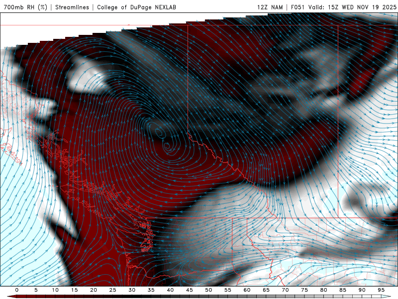The width and height of the screenshot is (398, 299).
Task: Click the "F051" forecast hour text
Action: (x=298, y=7)
